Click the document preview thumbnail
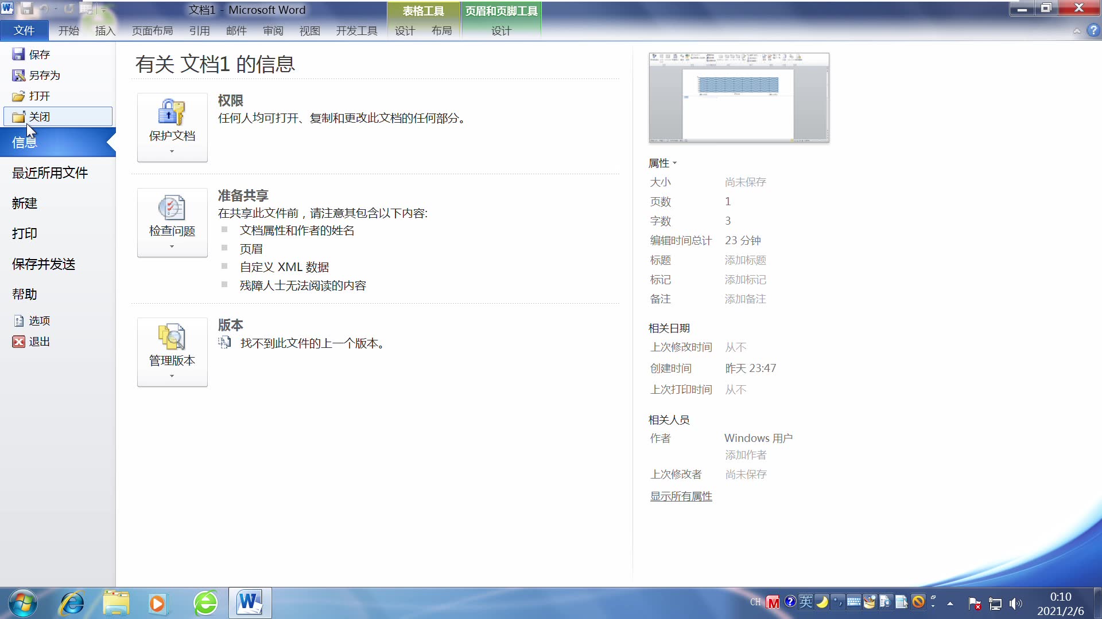1102x619 pixels. (739, 97)
